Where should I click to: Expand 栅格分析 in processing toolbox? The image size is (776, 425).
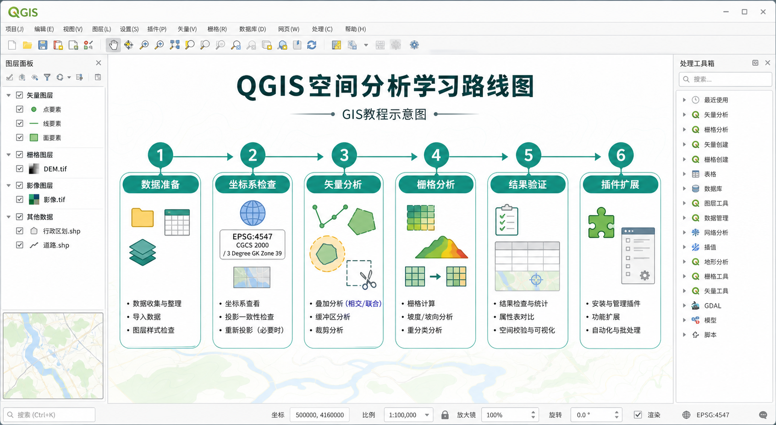point(684,129)
